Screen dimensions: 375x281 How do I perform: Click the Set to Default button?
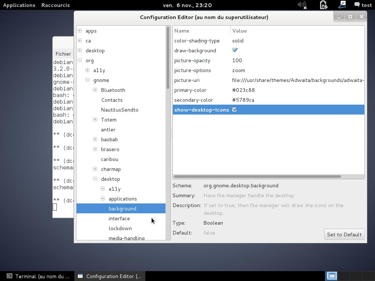[x=344, y=235]
